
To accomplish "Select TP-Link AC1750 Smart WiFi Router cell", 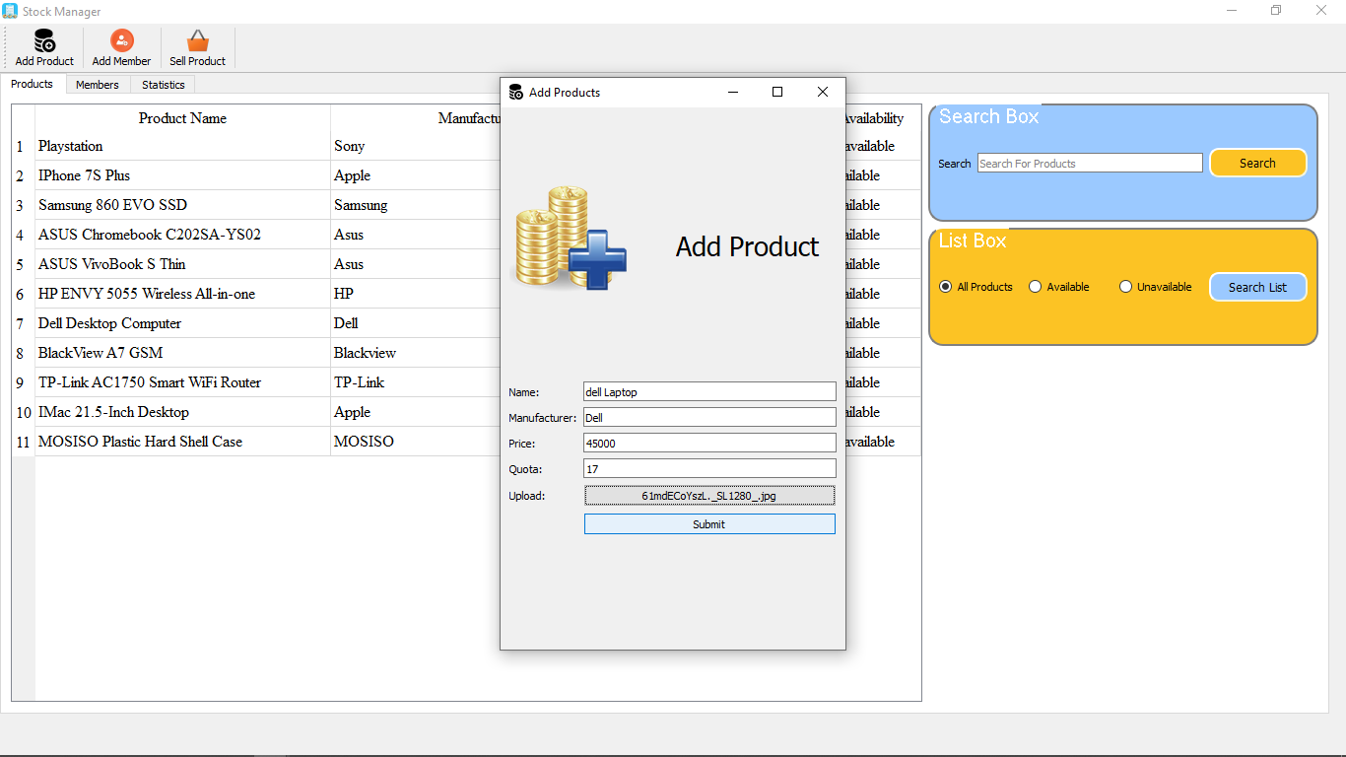I will pos(182,382).
